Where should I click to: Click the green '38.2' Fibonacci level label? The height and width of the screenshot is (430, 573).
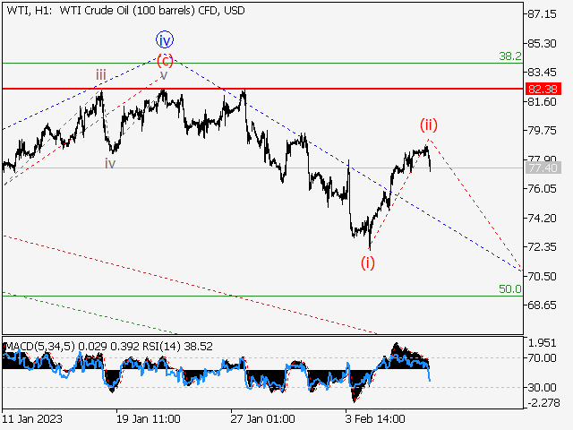[x=510, y=56]
